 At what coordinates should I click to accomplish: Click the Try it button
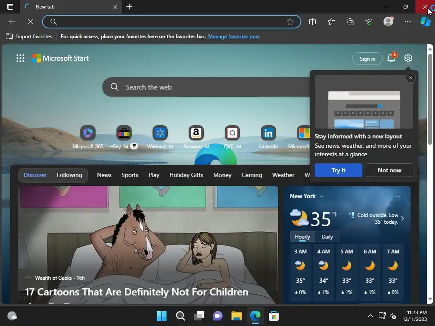(339, 170)
